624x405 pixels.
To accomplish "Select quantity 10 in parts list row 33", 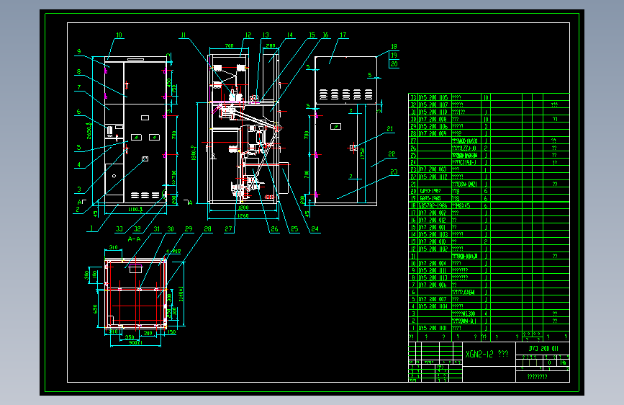I will coord(486,97).
